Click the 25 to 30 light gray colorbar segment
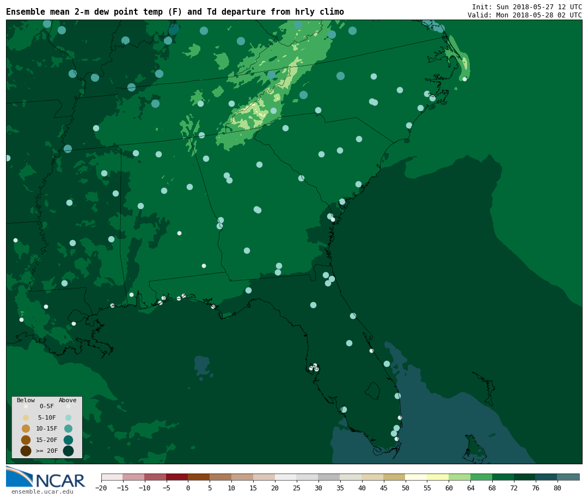The image size is (588, 498). (308, 477)
